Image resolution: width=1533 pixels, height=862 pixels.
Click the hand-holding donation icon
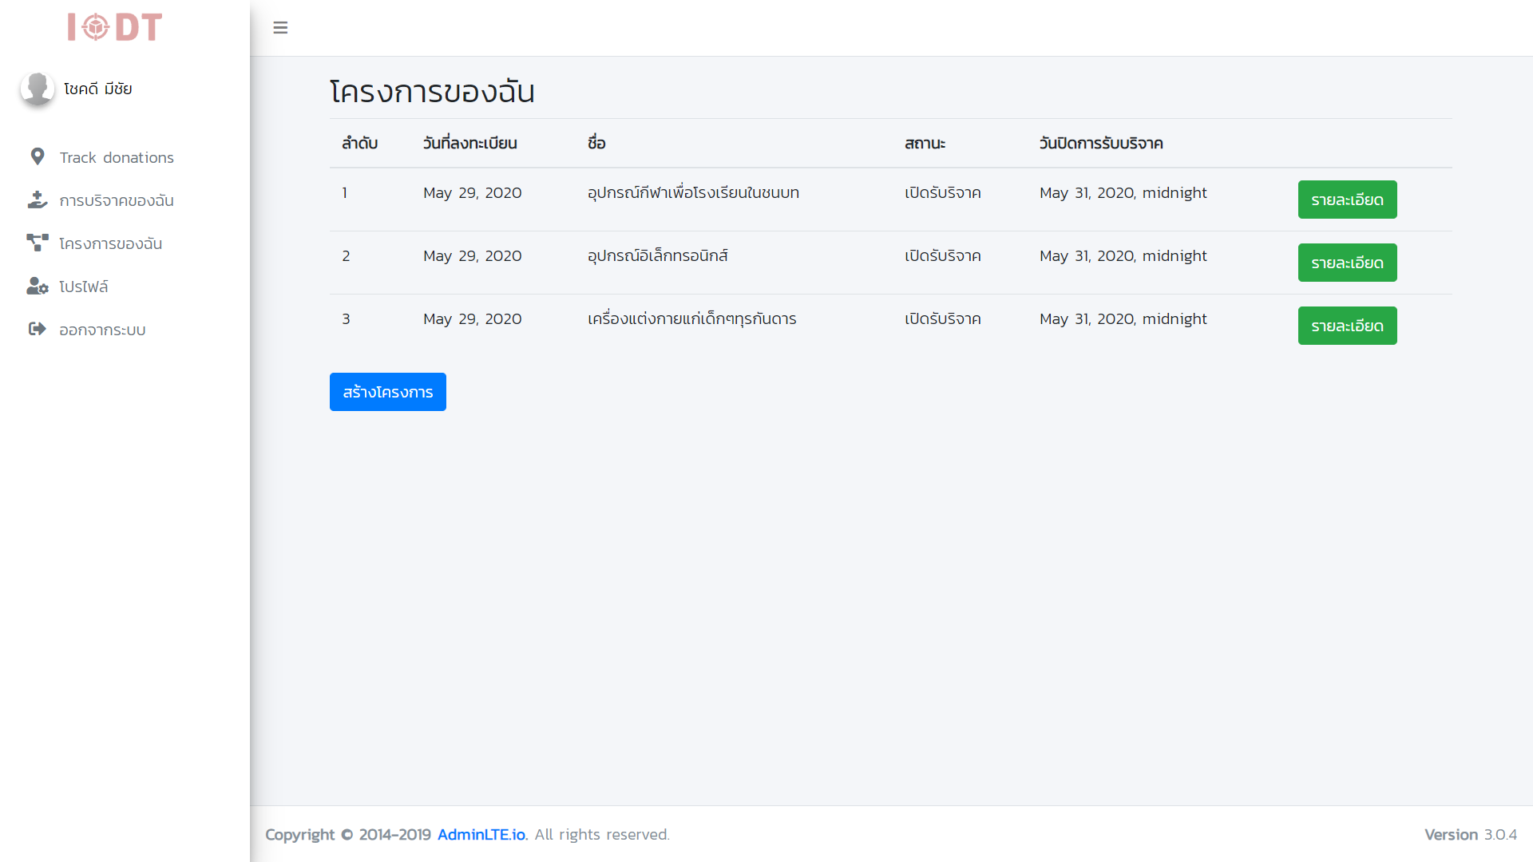pos(37,200)
